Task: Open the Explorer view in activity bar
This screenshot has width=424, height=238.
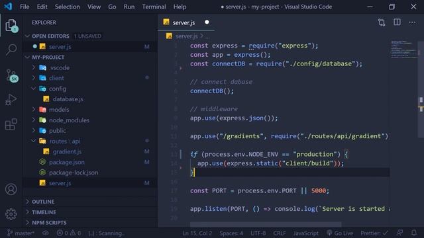Action: tap(11, 26)
